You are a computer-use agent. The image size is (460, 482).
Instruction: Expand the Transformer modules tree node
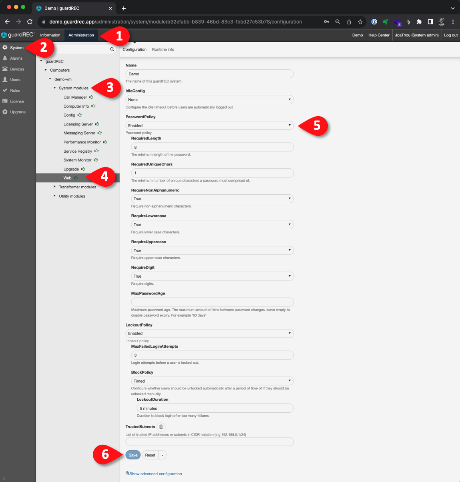[55, 187]
